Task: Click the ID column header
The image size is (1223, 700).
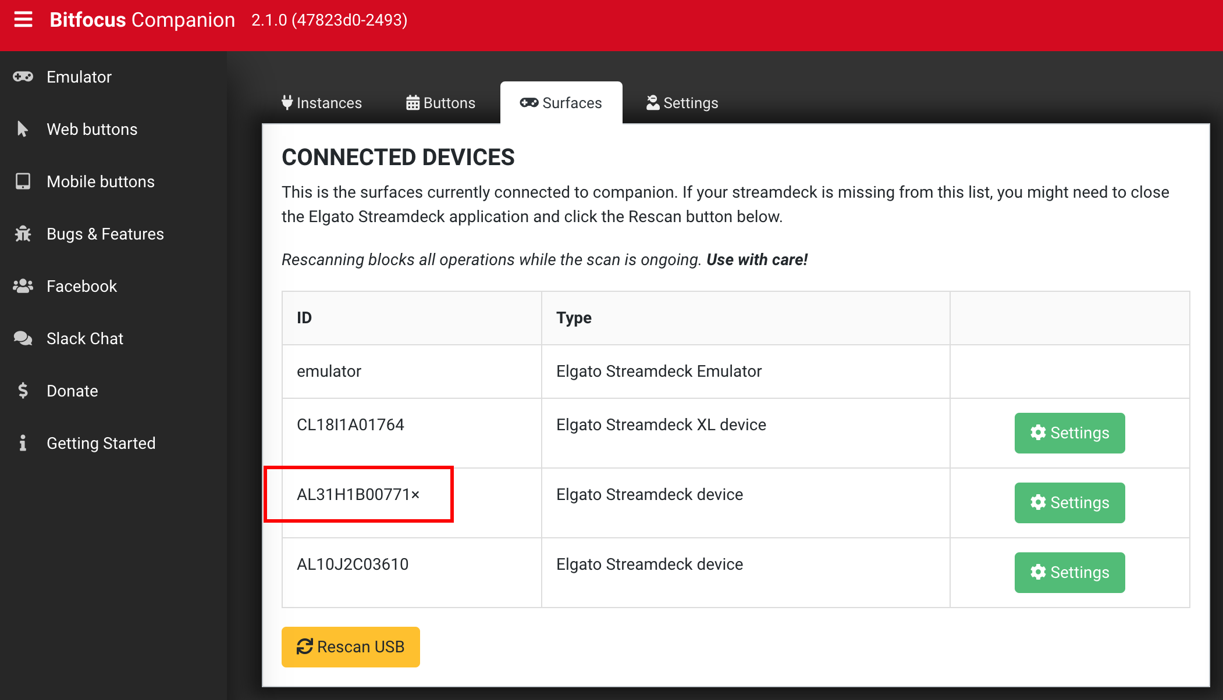Action: tap(412, 318)
